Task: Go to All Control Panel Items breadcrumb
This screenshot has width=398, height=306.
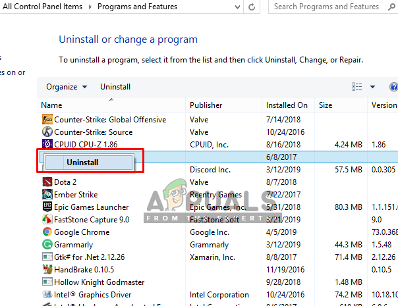Action: click(x=43, y=7)
